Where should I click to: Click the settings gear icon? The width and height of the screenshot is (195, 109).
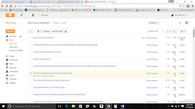tap(186, 23)
